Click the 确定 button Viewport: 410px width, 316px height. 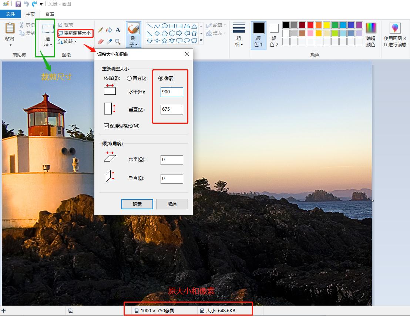[137, 204]
